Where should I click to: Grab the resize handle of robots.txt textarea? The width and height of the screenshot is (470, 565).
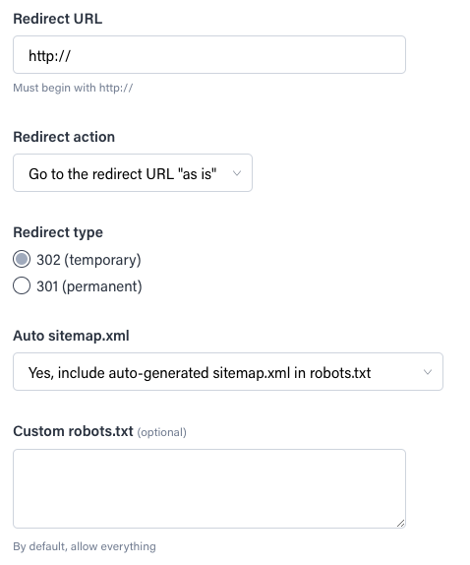(400, 524)
